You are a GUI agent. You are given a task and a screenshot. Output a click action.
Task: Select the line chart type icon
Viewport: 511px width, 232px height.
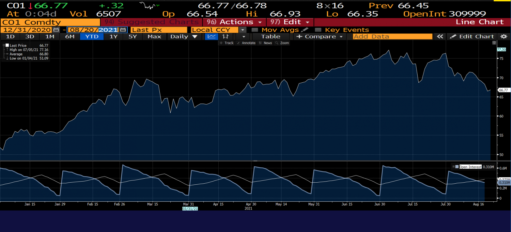coord(212,36)
